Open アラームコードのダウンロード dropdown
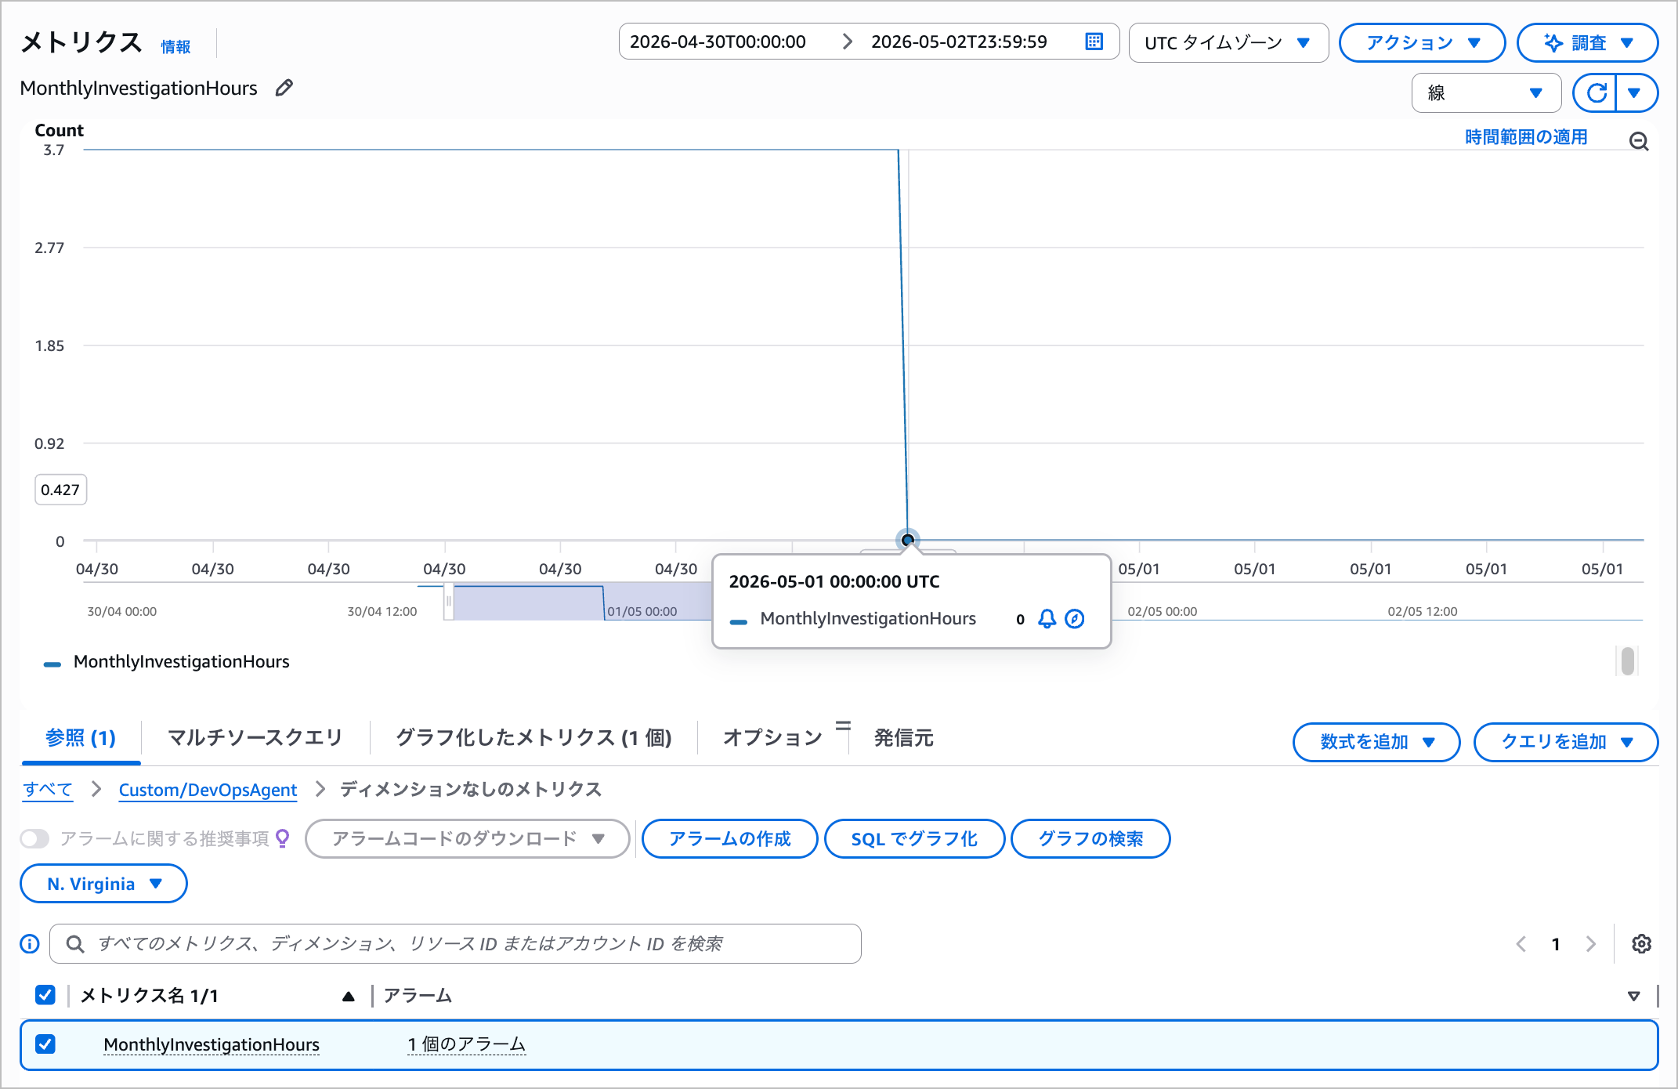 pyautogui.click(x=468, y=838)
